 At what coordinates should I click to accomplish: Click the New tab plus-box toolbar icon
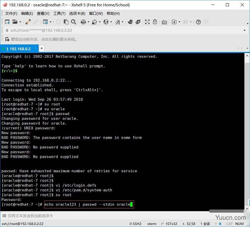[x=174, y=22]
